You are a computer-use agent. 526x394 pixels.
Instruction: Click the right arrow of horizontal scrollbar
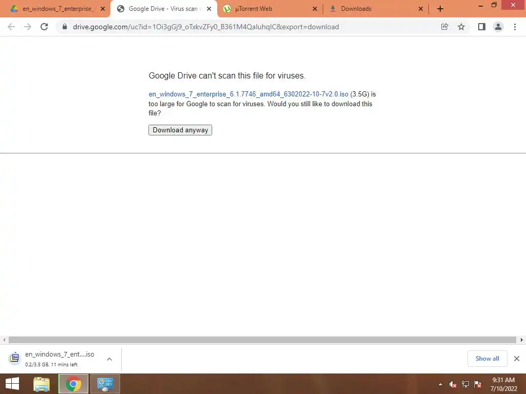pos(522,340)
